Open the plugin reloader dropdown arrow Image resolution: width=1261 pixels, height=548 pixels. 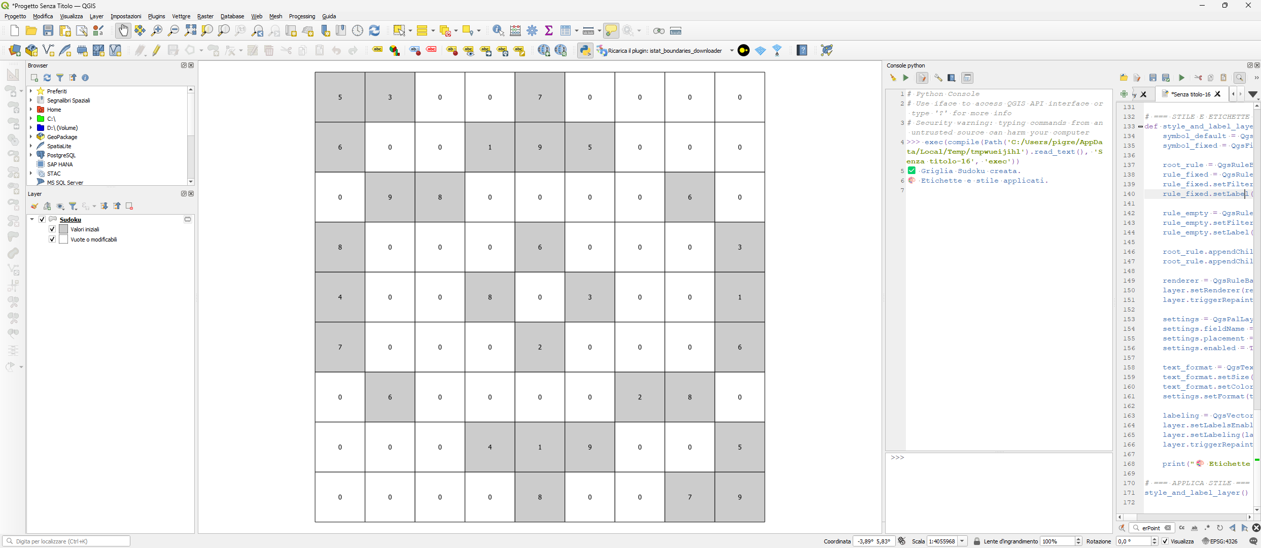click(x=731, y=50)
